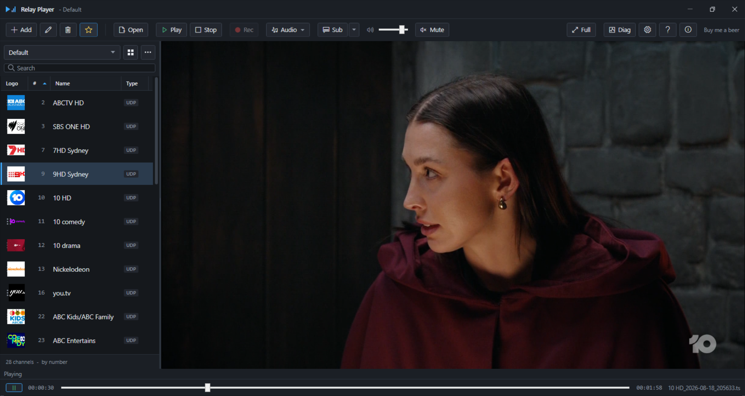Screen dimensions: 745x396
Task: Toggle Mute audio
Action: 432,30
